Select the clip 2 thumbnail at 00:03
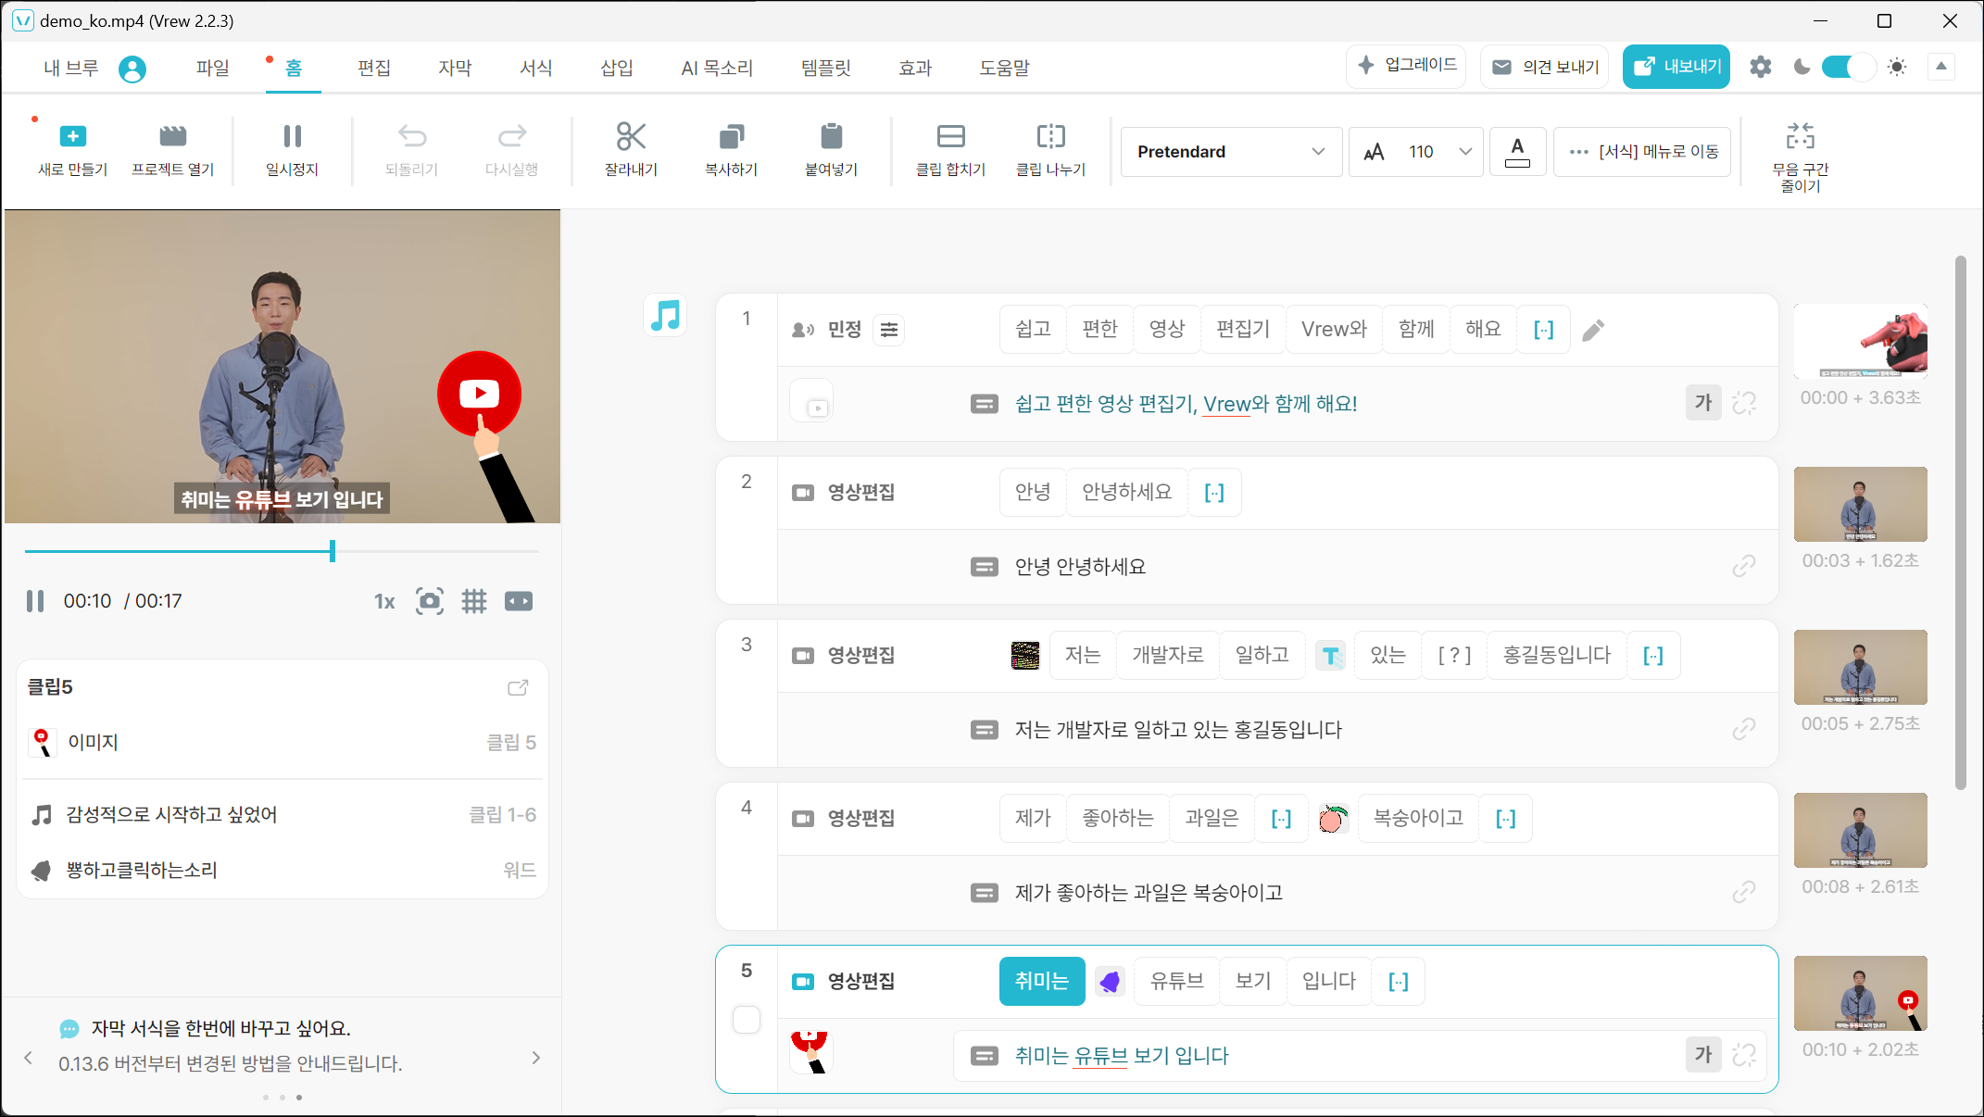1984x1117 pixels. 1860,504
